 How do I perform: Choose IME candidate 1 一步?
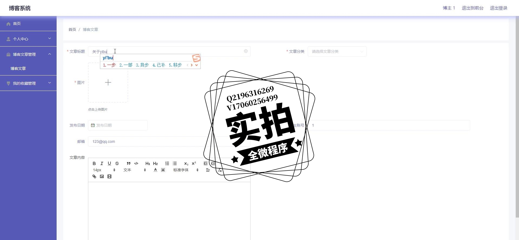click(x=109, y=65)
